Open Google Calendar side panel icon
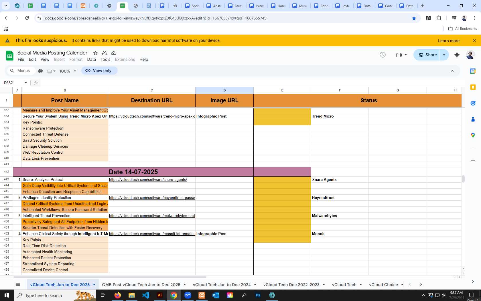Screen dimensions: 481x301 pyautogui.click(x=473, y=71)
